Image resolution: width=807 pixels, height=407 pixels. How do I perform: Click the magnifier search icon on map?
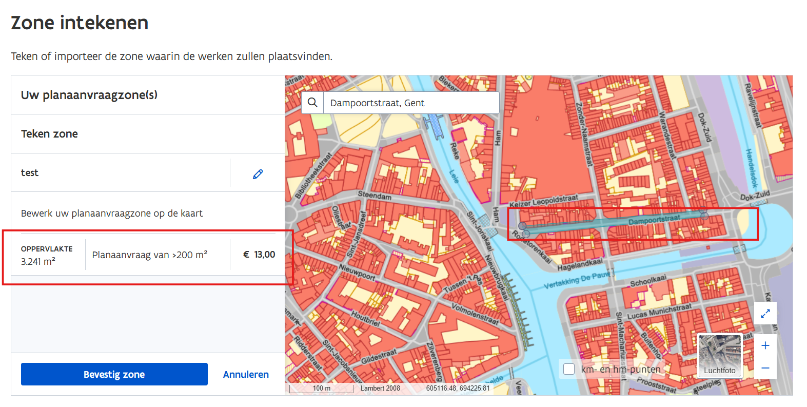[x=312, y=103]
